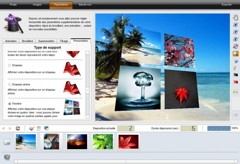Open the Bande son tab
The image size is (240, 164).
pyautogui.click(x=85, y=5)
